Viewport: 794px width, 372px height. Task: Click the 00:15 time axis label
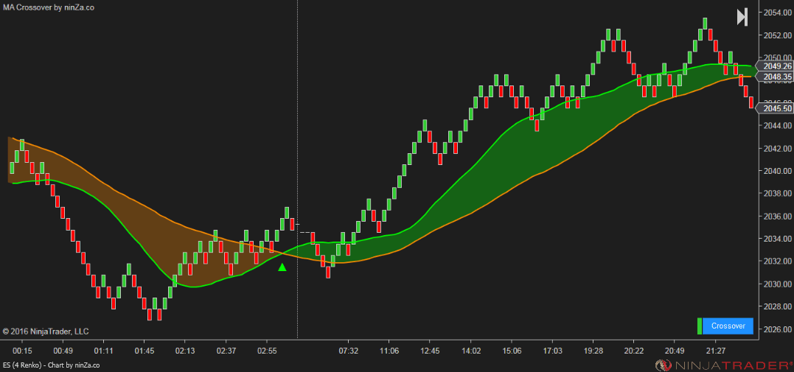coord(22,350)
